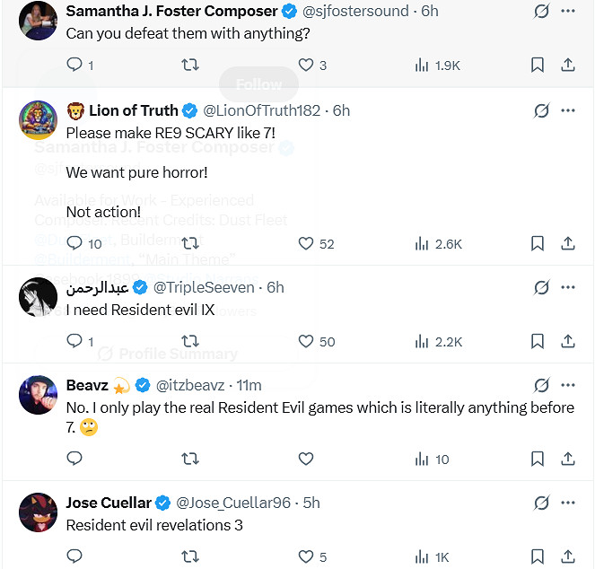The width and height of the screenshot is (595, 569).
Task: Click Jose Cuellar's profile avatar
Action: tap(39, 512)
